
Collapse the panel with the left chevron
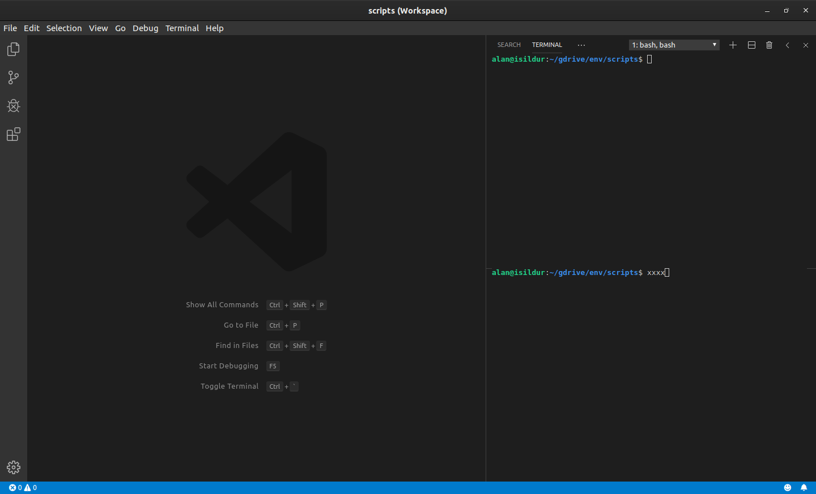tap(787, 45)
